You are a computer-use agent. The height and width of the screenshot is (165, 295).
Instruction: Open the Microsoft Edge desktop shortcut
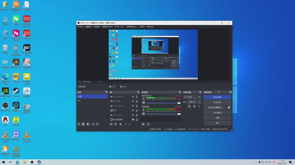coord(5,79)
